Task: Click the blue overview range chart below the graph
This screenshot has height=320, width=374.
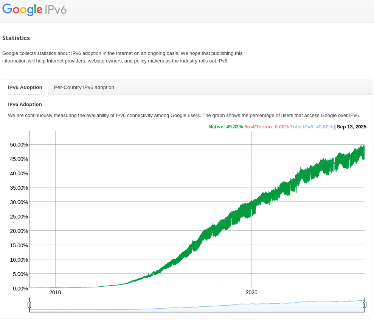Action: [x=197, y=307]
